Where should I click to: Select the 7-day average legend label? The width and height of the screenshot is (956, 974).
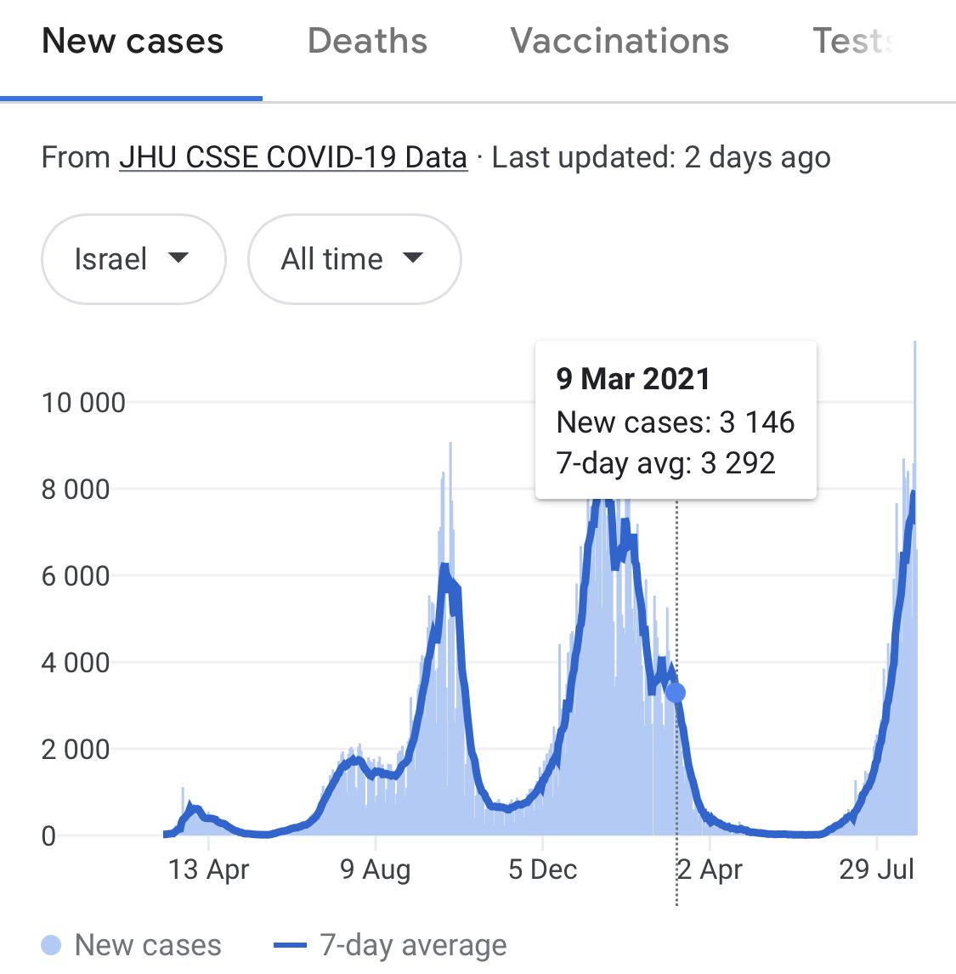[x=413, y=945]
